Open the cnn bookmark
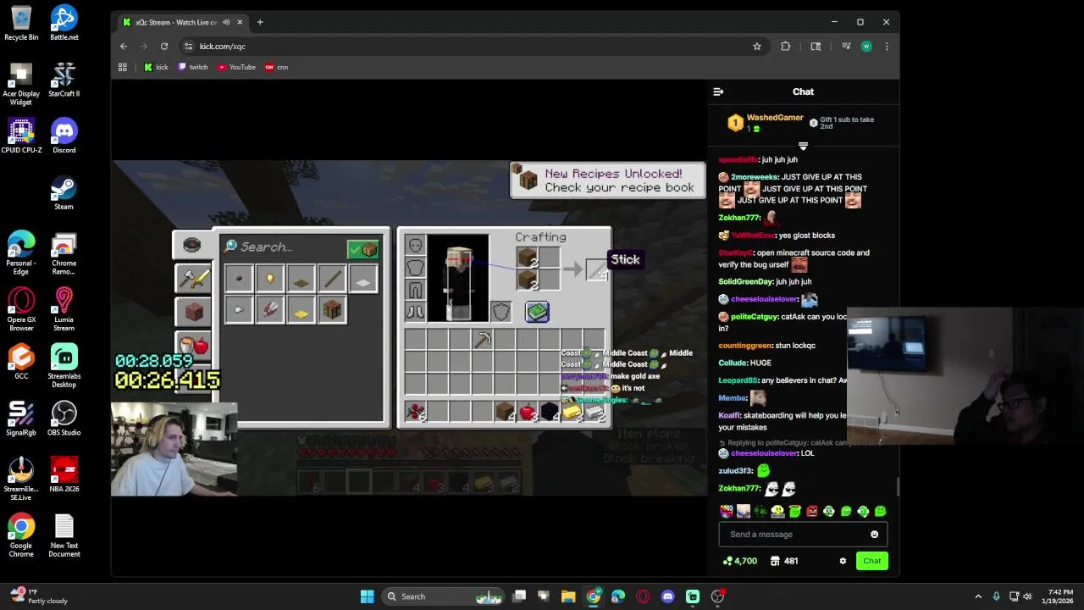The height and width of the screenshot is (610, 1084). pyautogui.click(x=277, y=67)
